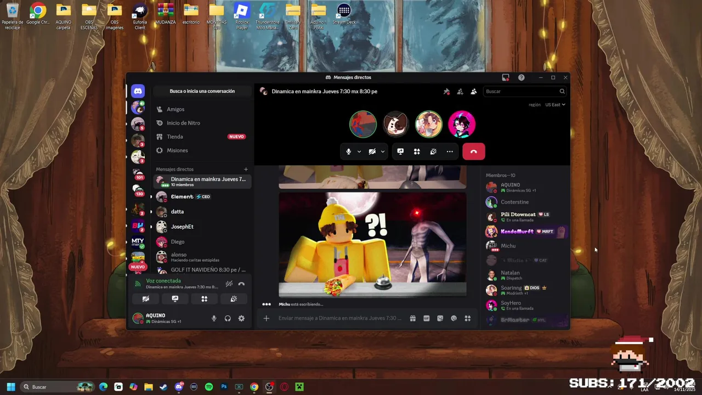
Task: Create a new direct message with plus
Action: (x=246, y=170)
